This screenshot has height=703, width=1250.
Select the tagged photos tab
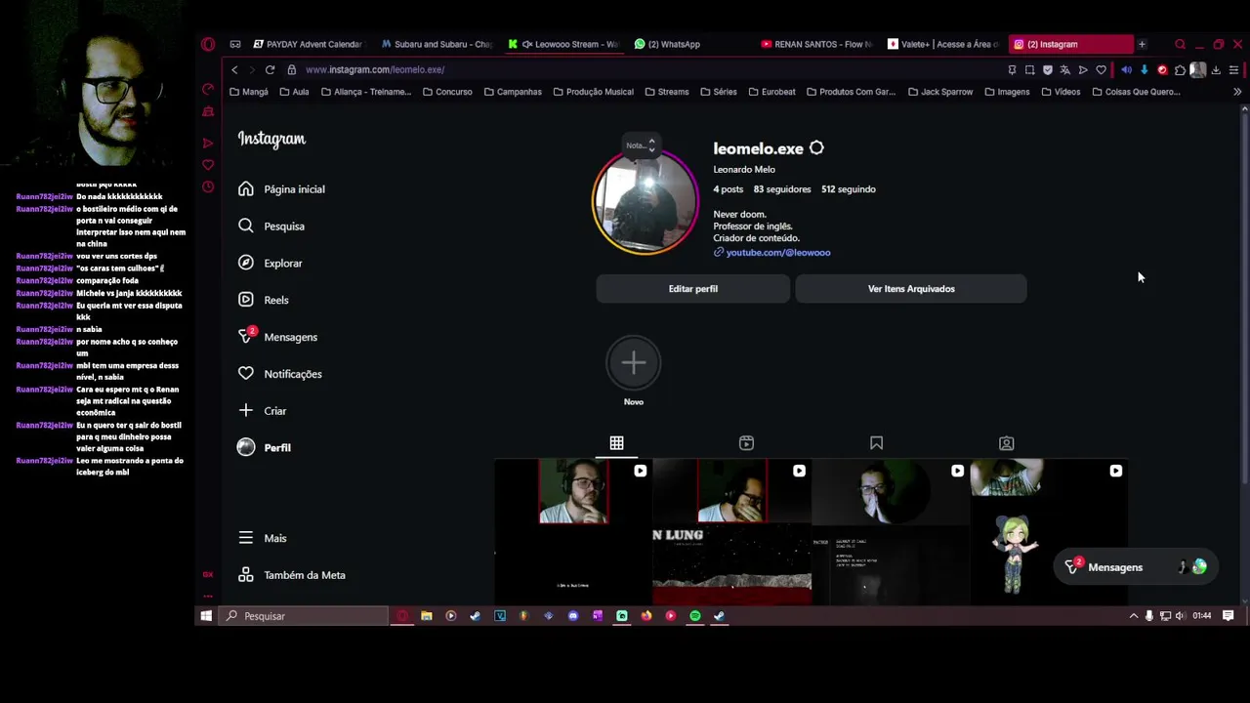(1006, 443)
